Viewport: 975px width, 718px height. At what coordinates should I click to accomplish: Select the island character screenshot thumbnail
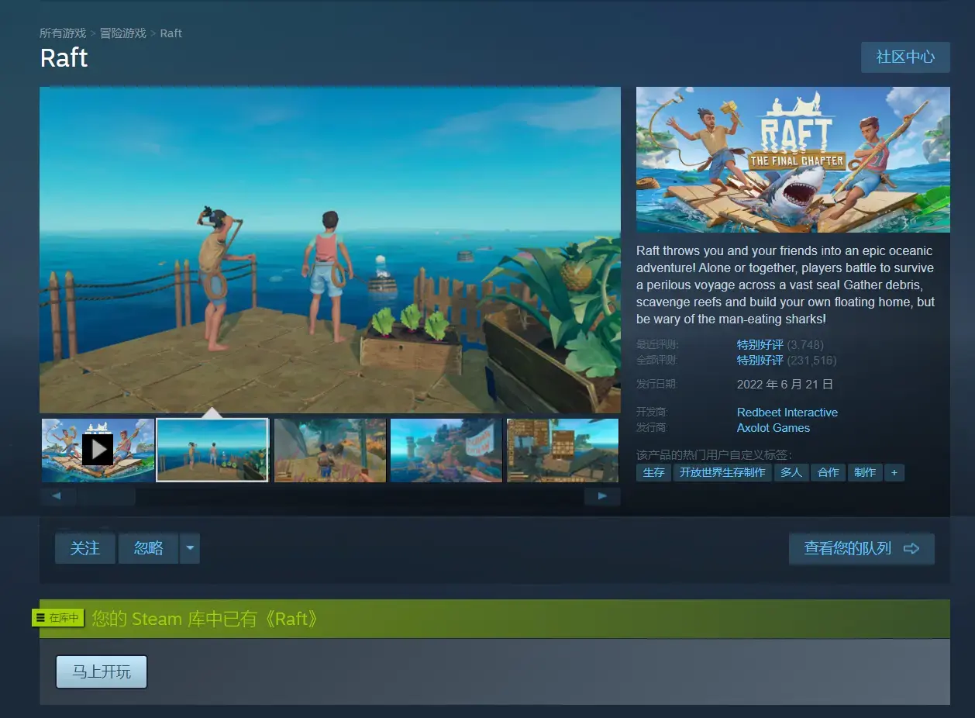[330, 450]
